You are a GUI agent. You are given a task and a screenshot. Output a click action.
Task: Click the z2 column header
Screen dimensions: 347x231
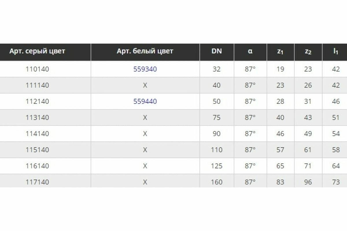point(308,52)
